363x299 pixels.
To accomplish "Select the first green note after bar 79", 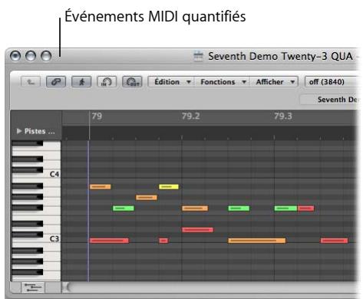I will click(124, 209).
